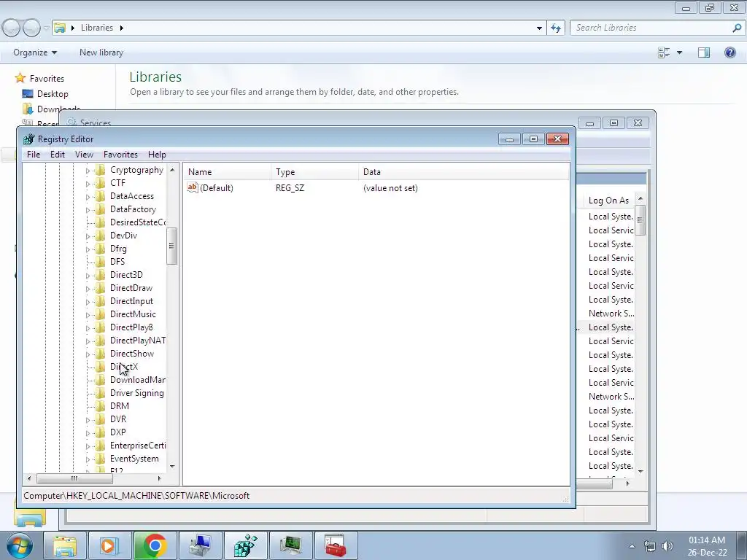Click the Data column header

click(463, 172)
